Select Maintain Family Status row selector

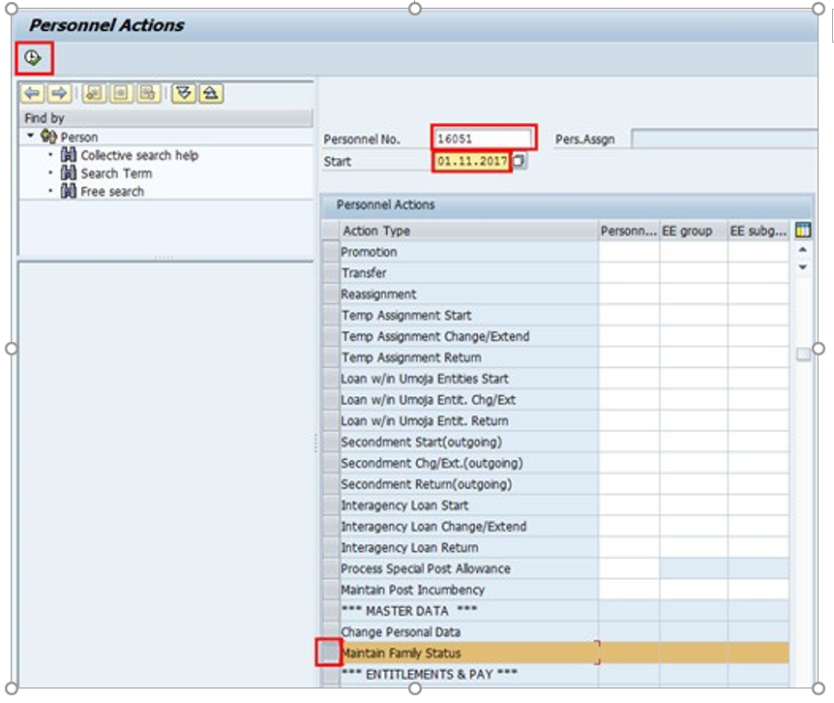pyautogui.click(x=329, y=653)
